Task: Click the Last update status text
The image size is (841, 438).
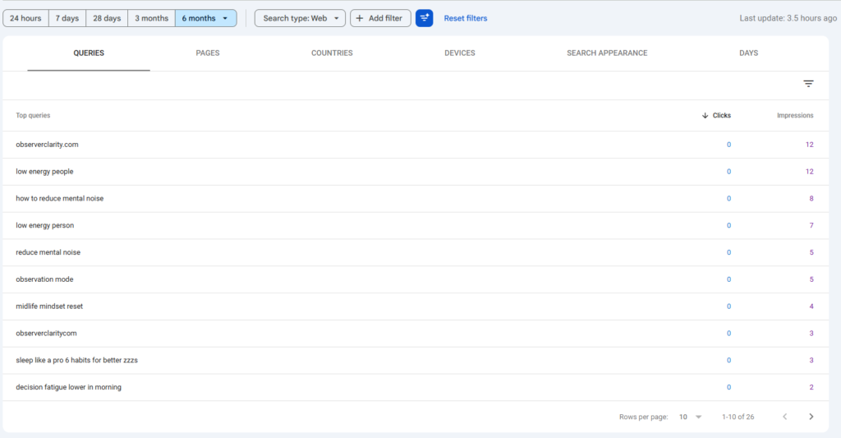Action: coord(788,18)
